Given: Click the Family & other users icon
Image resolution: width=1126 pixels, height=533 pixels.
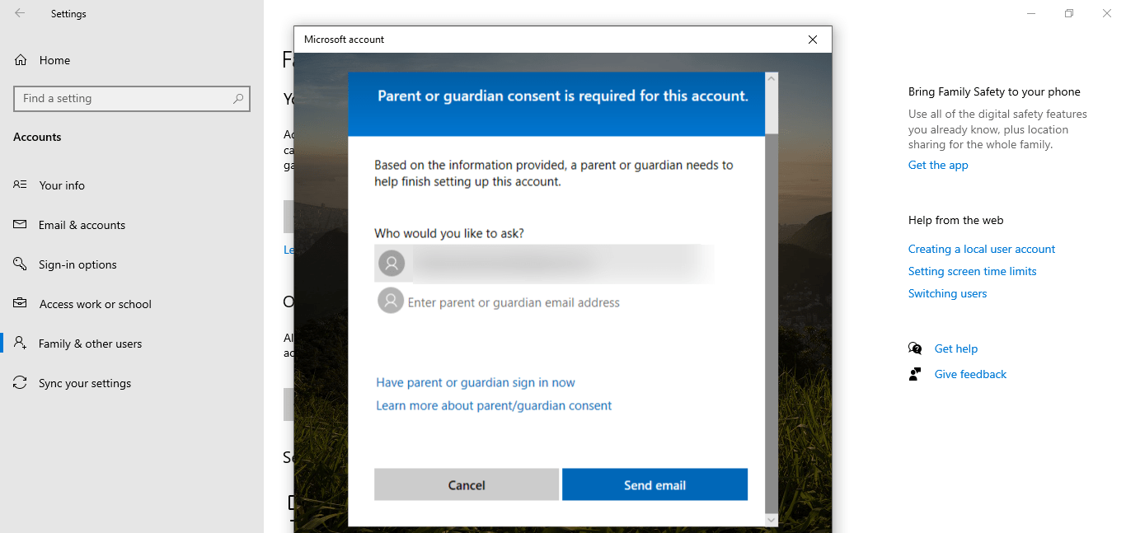Looking at the screenshot, I should 20,343.
